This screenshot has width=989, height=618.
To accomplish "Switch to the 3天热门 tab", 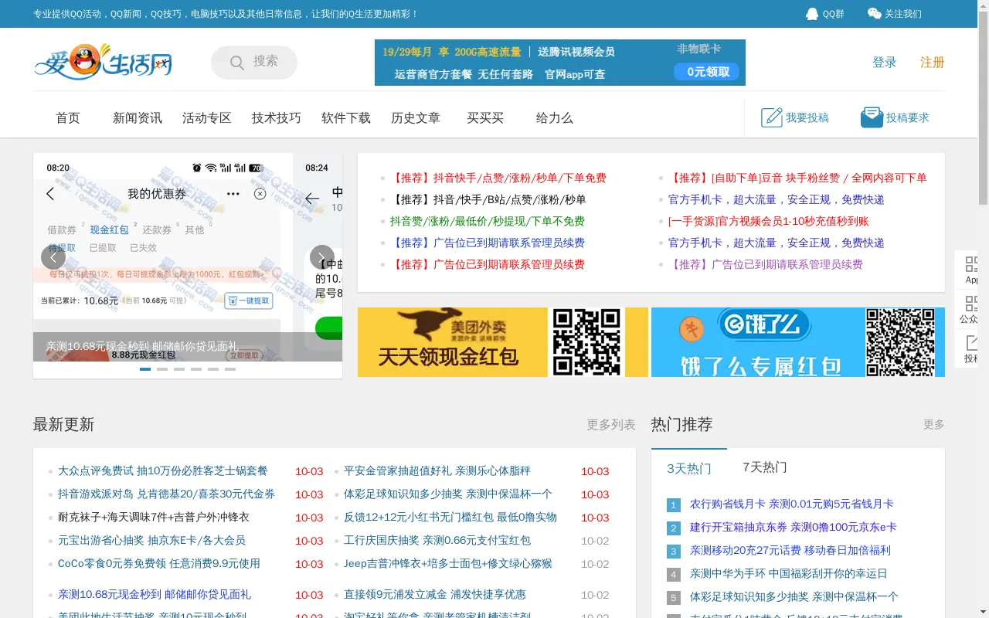I will [x=689, y=468].
